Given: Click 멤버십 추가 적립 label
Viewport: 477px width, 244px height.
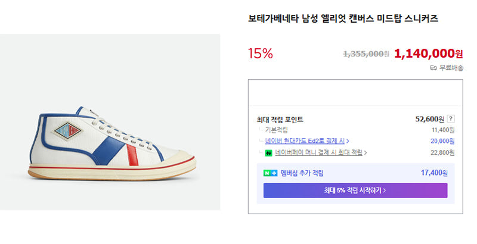Looking at the screenshot, I should 302,173.
